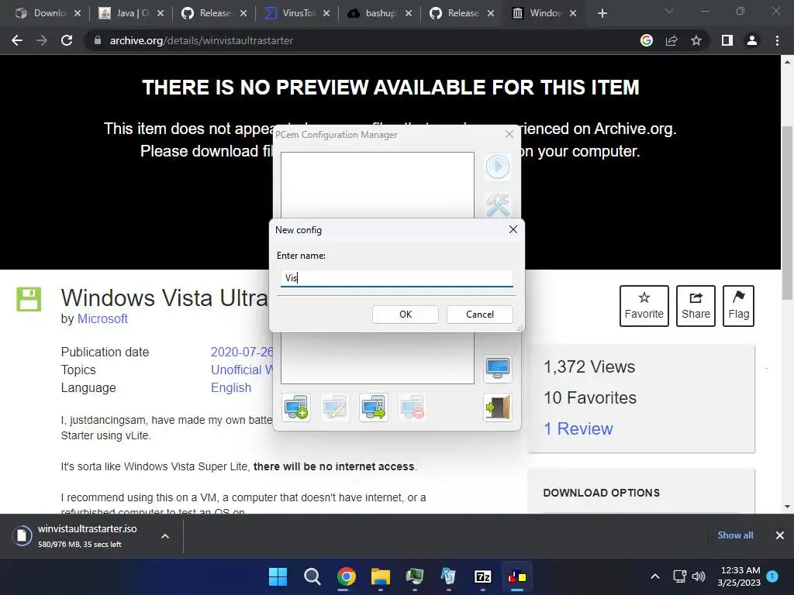Reload the archive.org page
794x595 pixels.
[67, 40]
